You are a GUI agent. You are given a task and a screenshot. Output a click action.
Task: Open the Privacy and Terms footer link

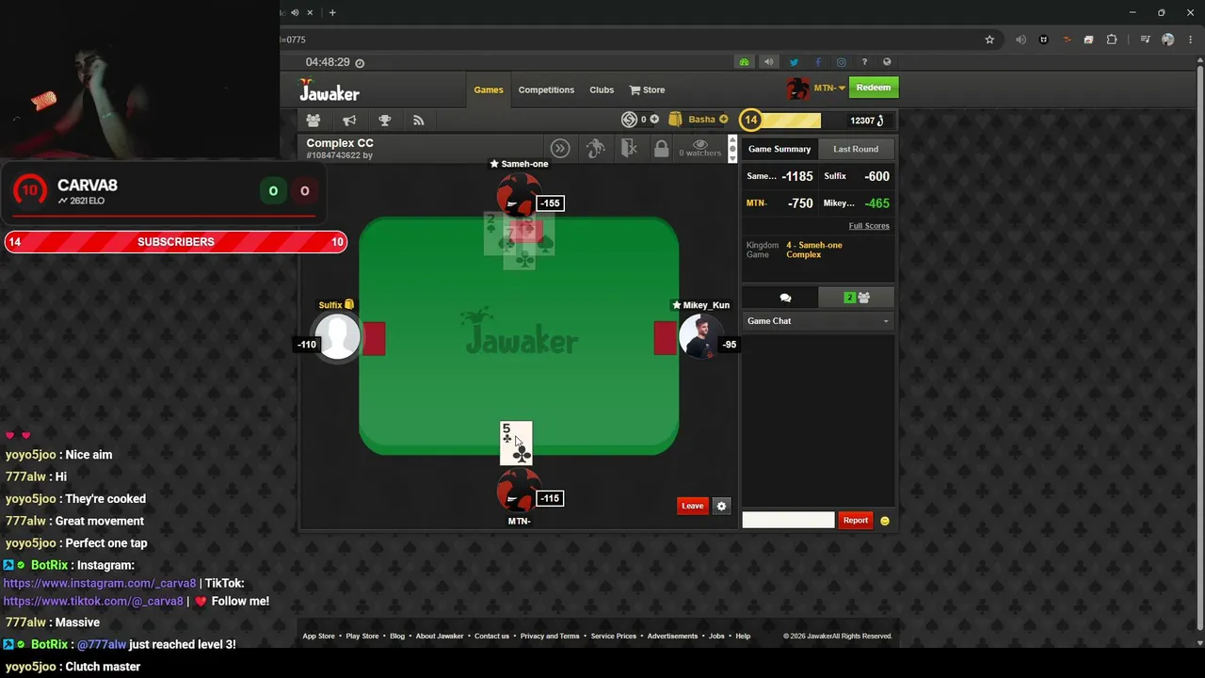pos(550,637)
